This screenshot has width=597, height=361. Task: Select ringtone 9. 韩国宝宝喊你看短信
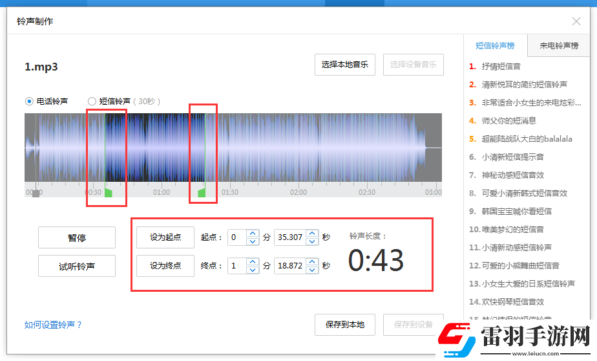click(x=510, y=211)
